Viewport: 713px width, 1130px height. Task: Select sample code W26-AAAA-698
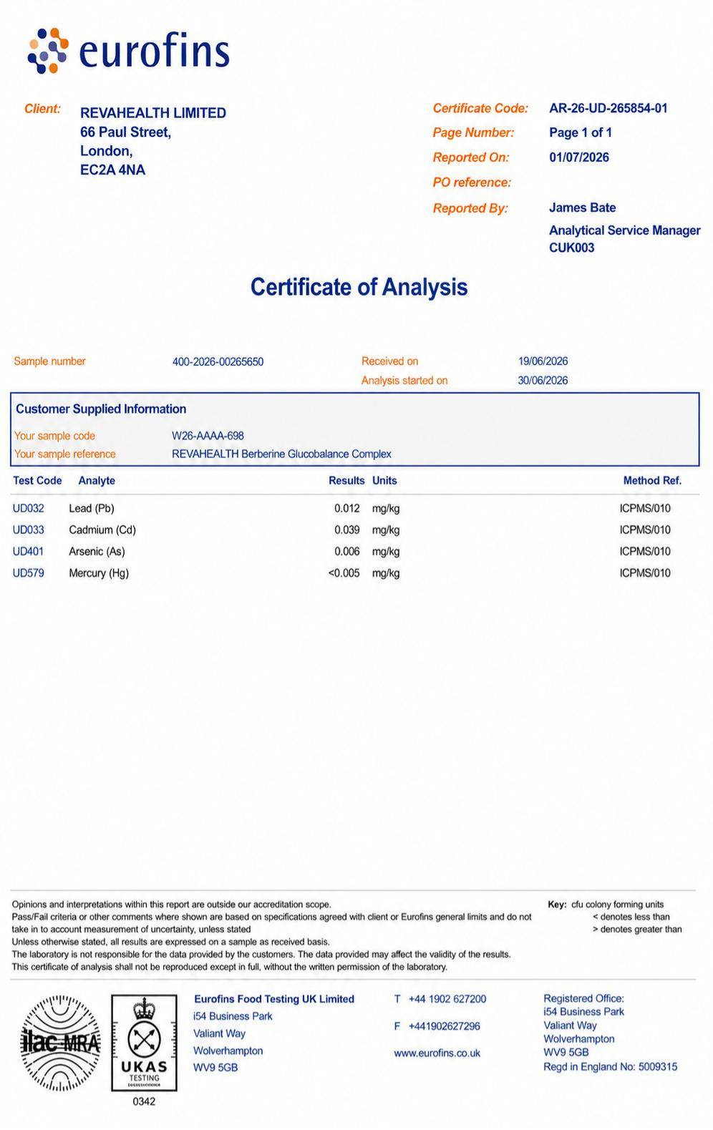[208, 436]
